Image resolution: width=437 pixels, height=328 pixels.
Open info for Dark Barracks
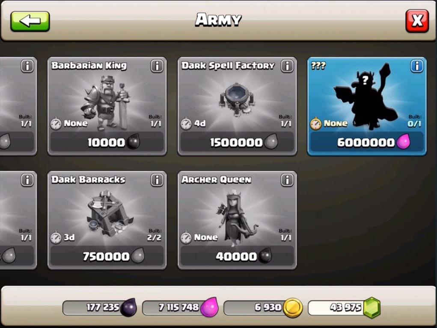(x=157, y=180)
